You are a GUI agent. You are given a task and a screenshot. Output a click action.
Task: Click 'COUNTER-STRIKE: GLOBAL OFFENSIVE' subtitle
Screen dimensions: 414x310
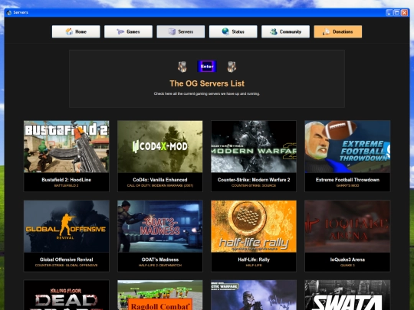click(66, 265)
